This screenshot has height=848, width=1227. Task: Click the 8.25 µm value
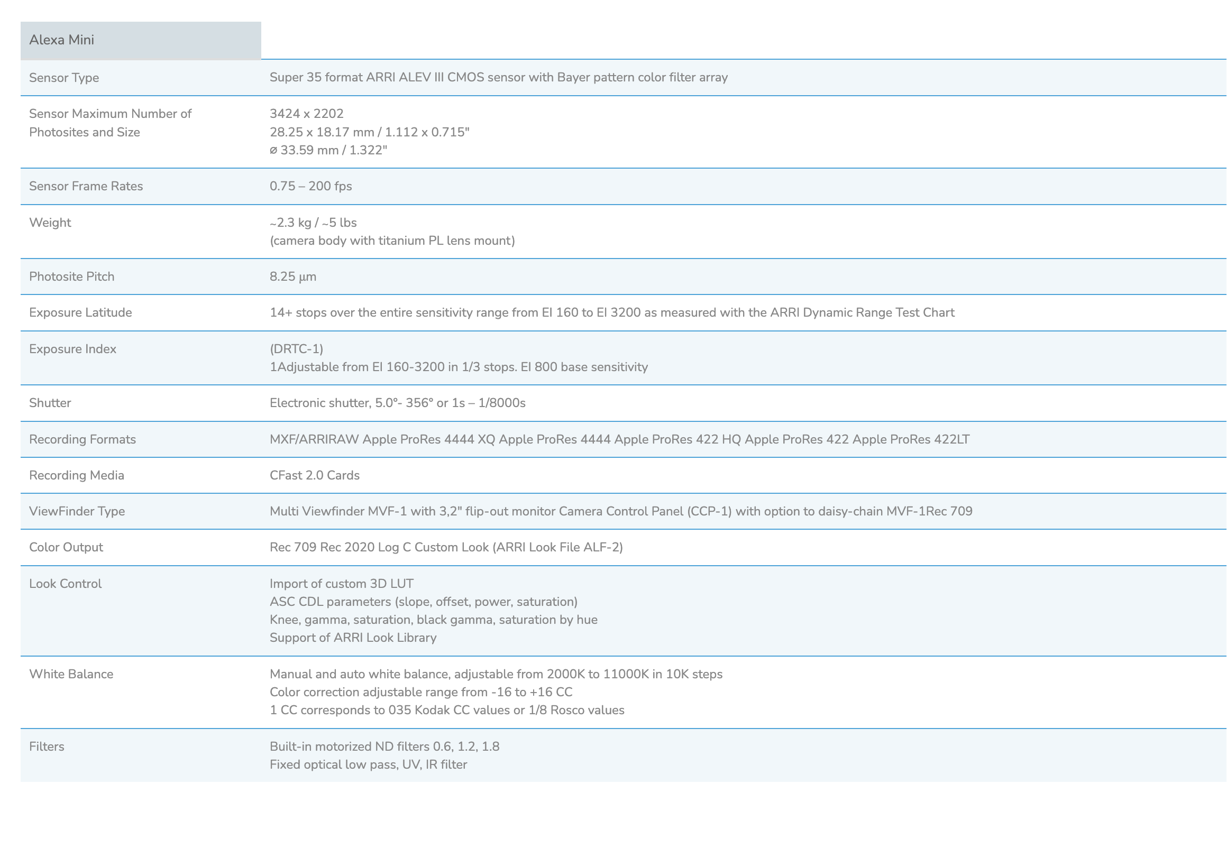[x=292, y=276]
